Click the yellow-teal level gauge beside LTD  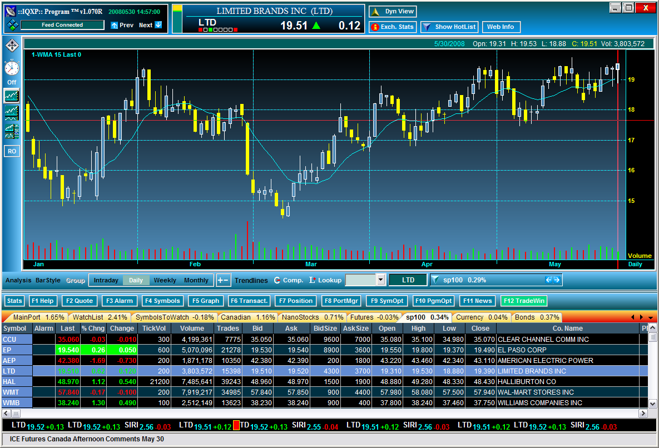pos(177,19)
